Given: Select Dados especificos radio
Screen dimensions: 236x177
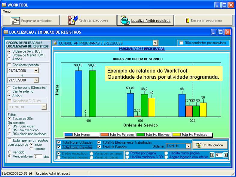Looking at the screenshot, I should tap(59, 153).
